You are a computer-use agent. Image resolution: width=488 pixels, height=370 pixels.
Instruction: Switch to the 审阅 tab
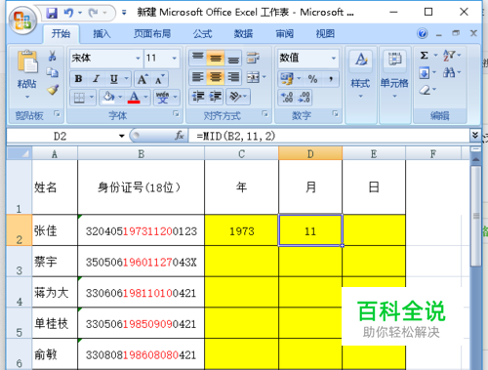pyautogui.click(x=285, y=33)
